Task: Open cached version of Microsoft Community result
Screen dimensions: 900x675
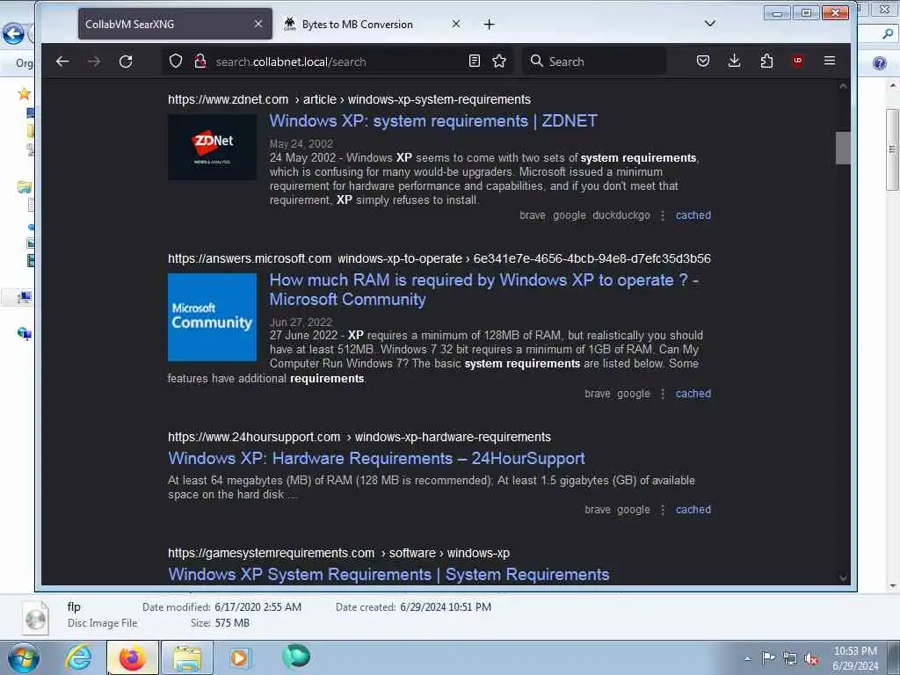Action: tap(693, 394)
